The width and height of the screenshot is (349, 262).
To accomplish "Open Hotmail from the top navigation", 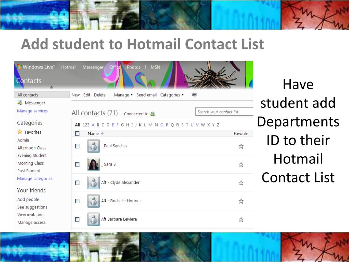I will pos(69,67).
